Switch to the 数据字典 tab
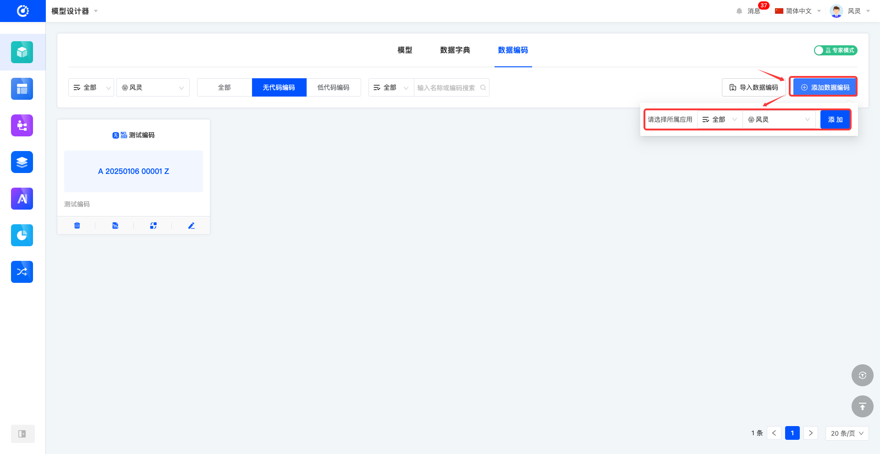This screenshot has height=454, width=880. tap(455, 50)
